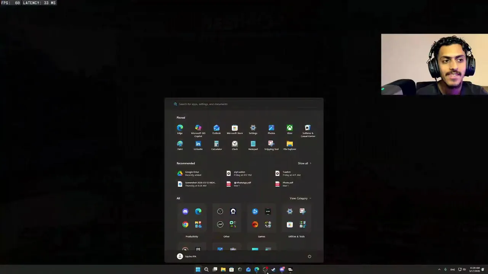The height and width of the screenshot is (274, 488).
Task: Click the power button in Start menu
Action: click(310, 256)
